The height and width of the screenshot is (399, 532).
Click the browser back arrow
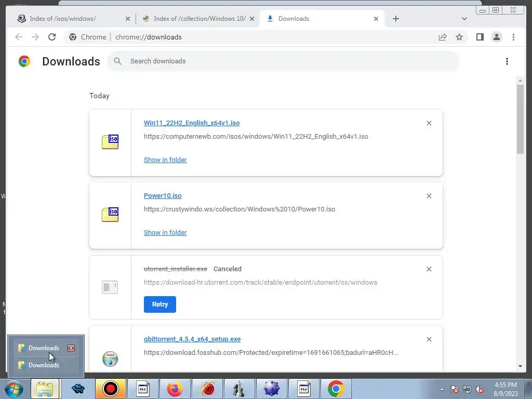click(19, 37)
